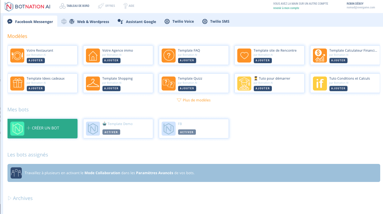The width and height of the screenshot is (383, 214).
Task: Add the Tuto pour démarrer template
Action: (x=263, y=88)
